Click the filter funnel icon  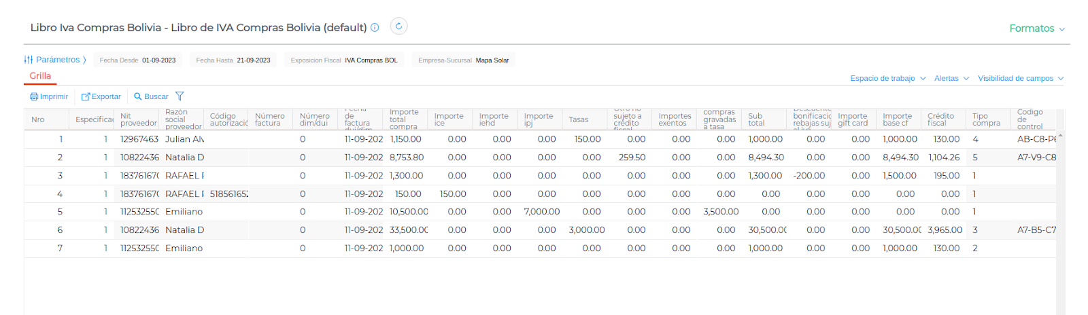pyautogui.click(x=180, y=96)
